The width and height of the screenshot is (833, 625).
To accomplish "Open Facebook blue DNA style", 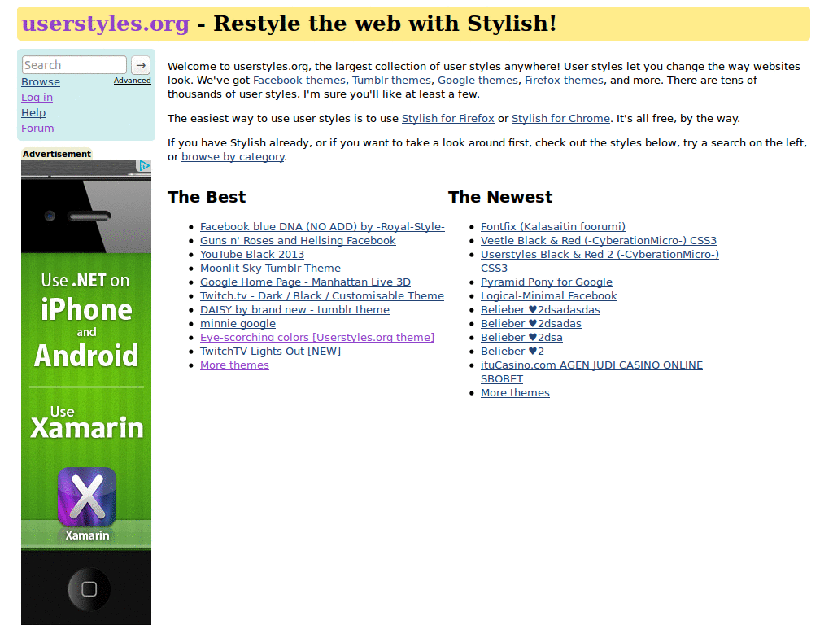I will click(x=322, y=227).
